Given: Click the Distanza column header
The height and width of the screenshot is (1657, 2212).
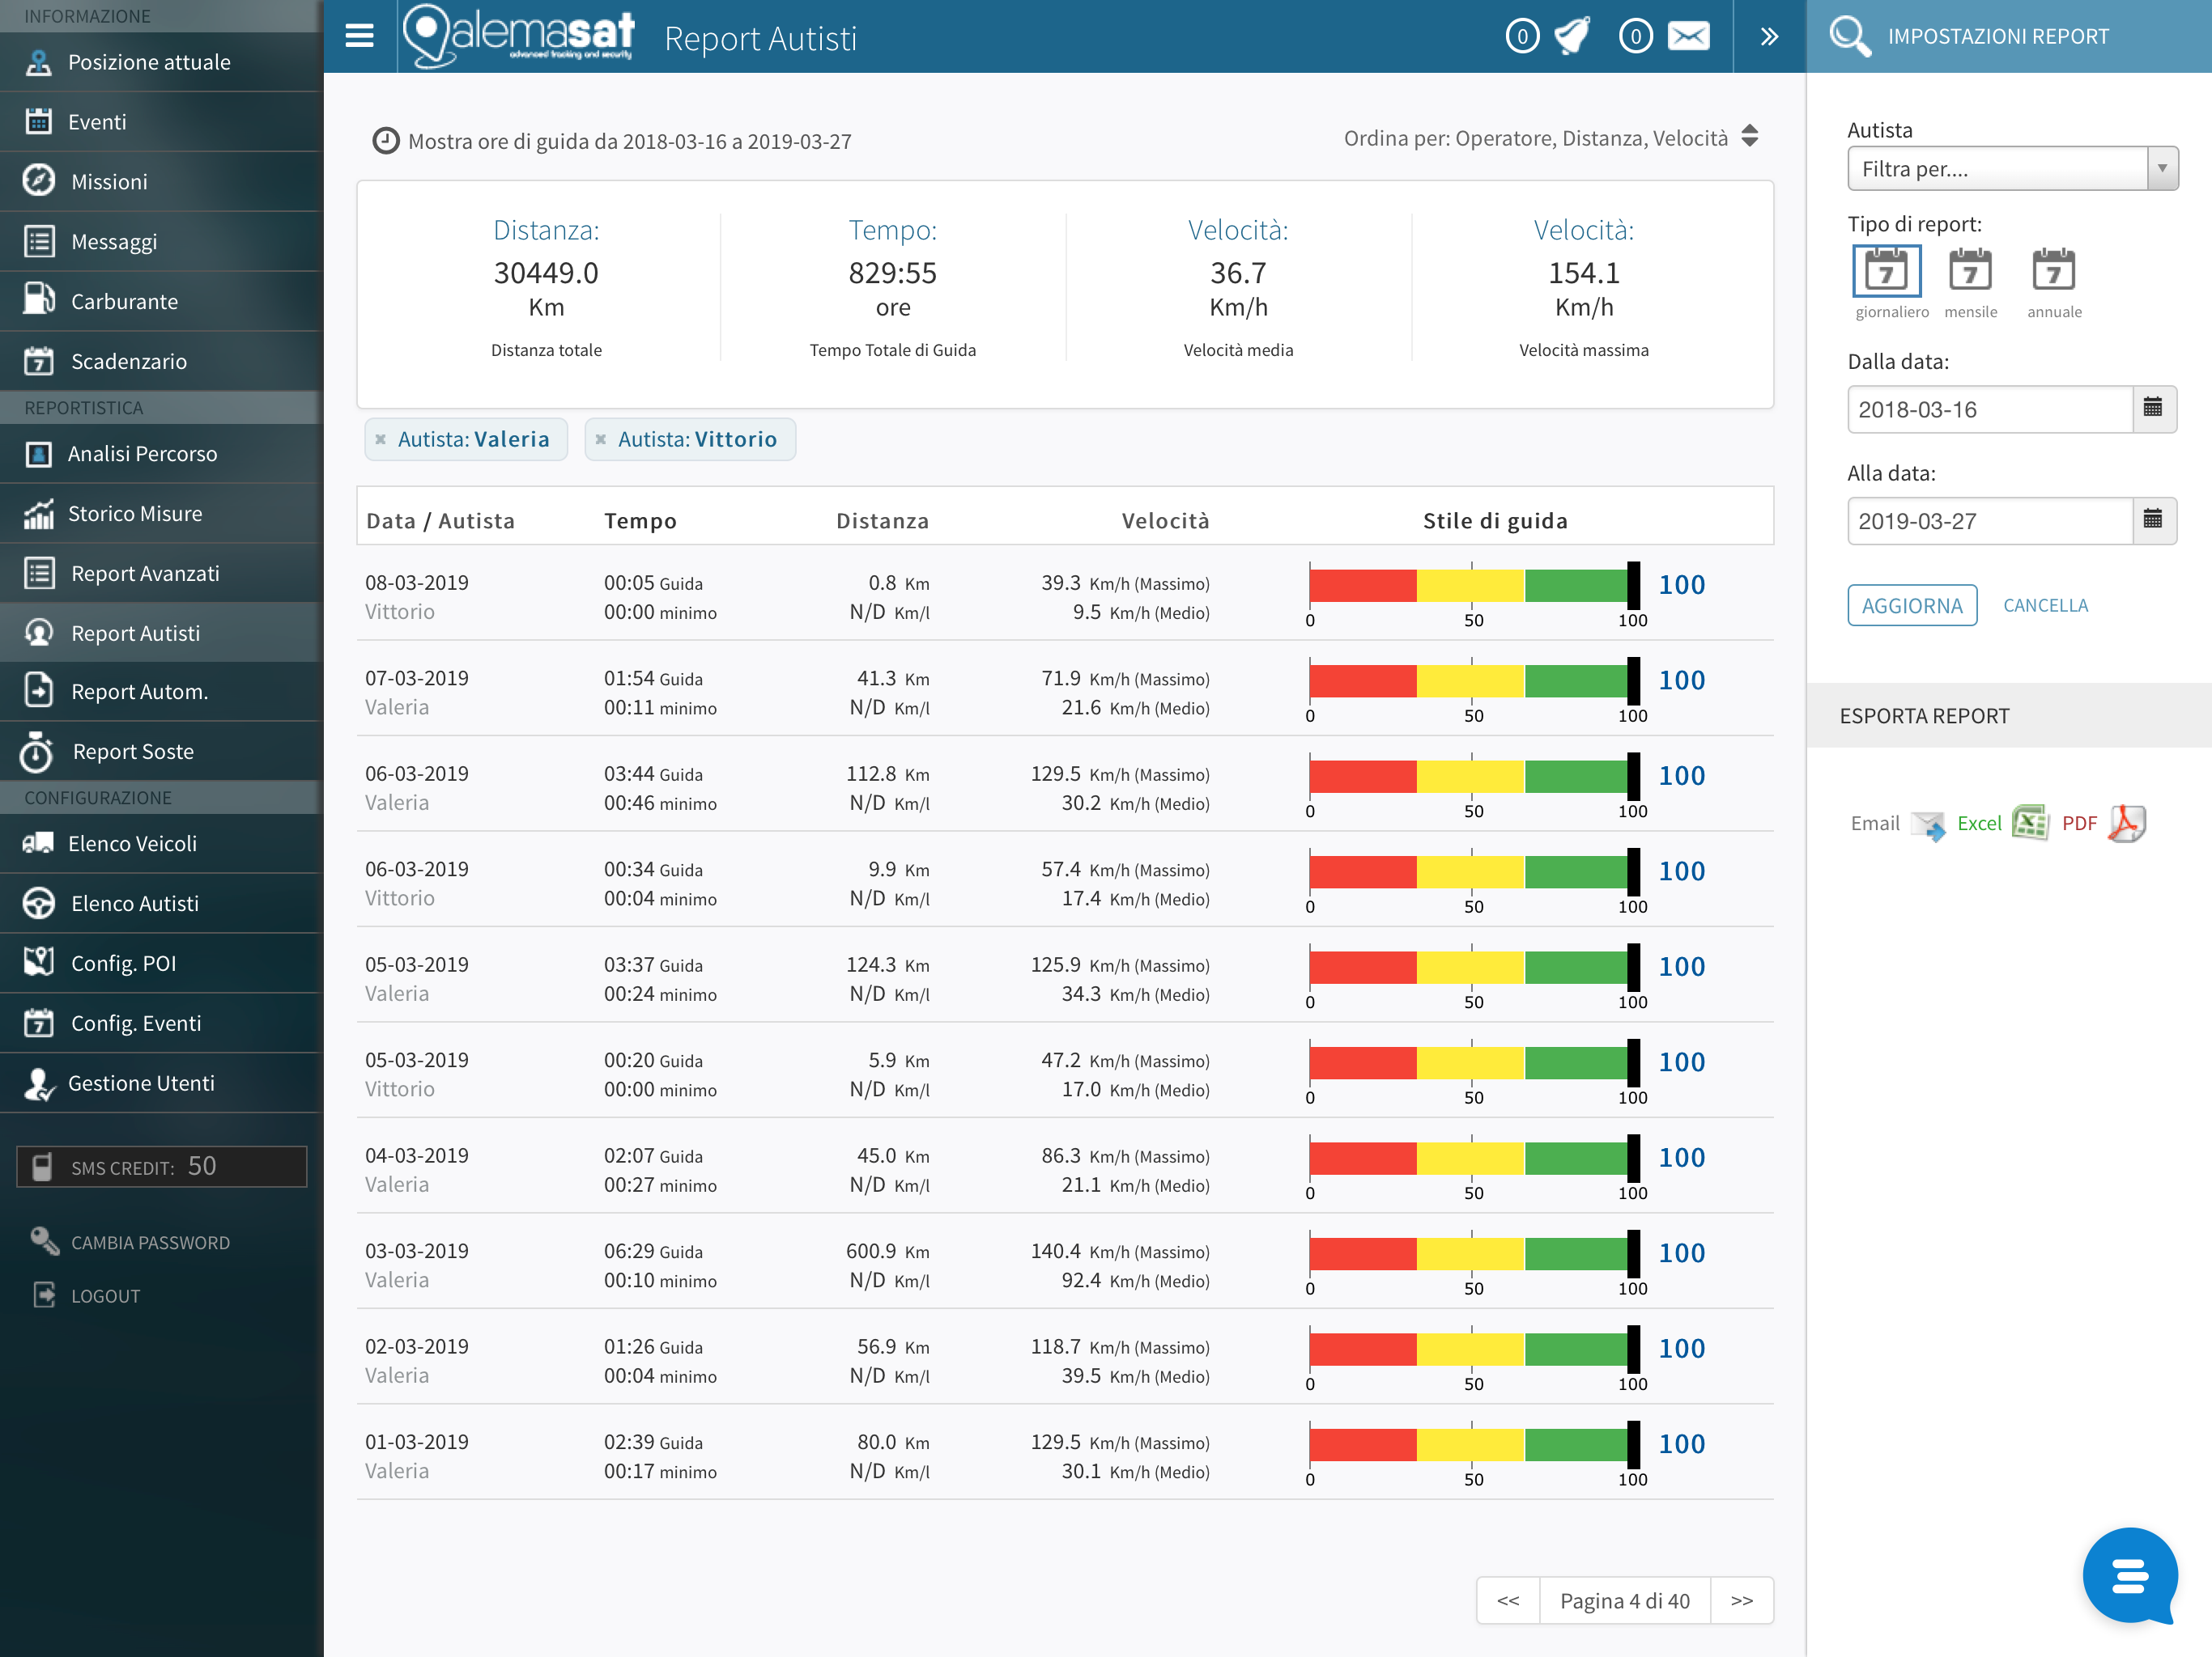Looking at the screenshot, I should pyautogui.click(x=883, y=521).
